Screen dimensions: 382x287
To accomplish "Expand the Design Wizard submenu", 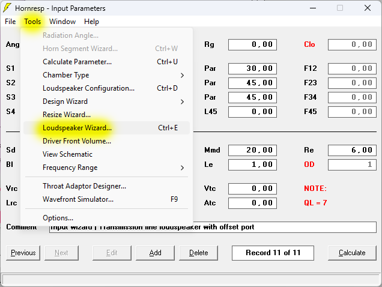I will [x=106, y=101].
